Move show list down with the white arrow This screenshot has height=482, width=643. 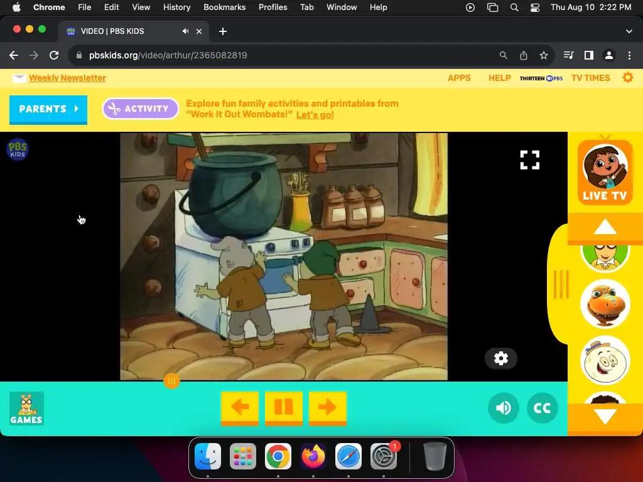(605, 416)
